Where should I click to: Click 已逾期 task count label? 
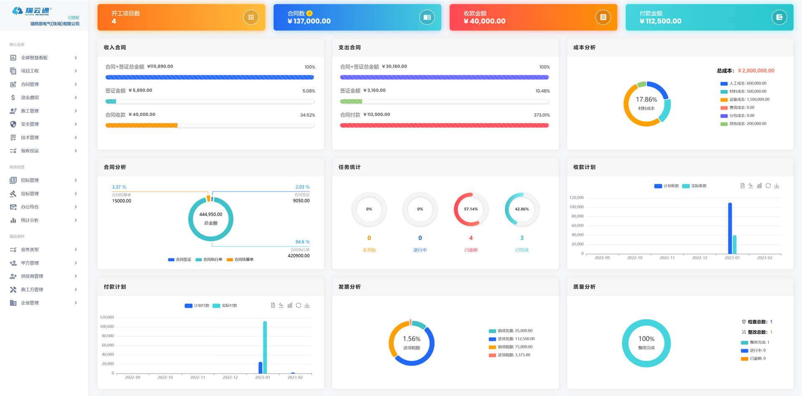(x=471, y=250)
